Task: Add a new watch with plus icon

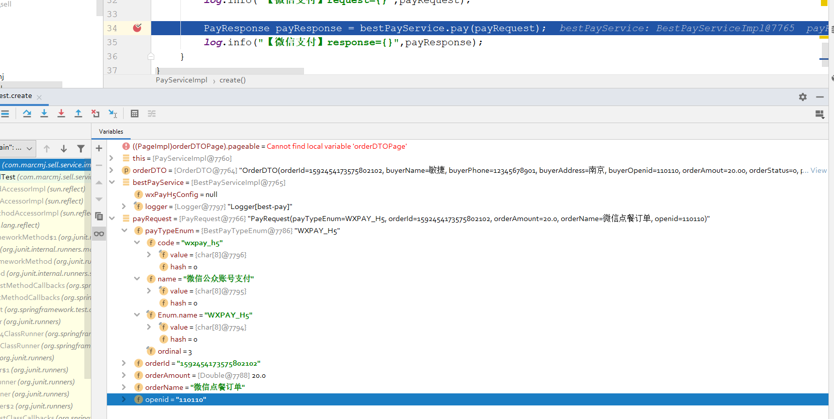Action: pos(99,148)
